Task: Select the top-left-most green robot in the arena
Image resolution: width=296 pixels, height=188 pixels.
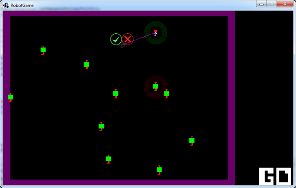Action: click(43, 50)
